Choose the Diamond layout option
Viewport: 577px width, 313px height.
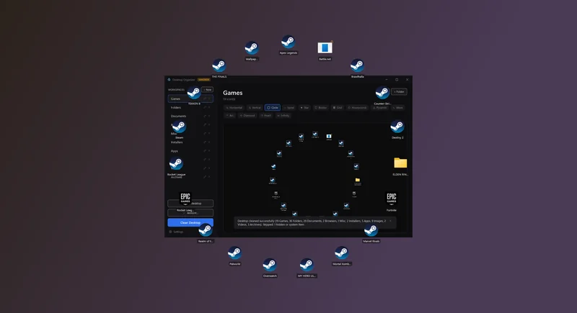point(247,116)
